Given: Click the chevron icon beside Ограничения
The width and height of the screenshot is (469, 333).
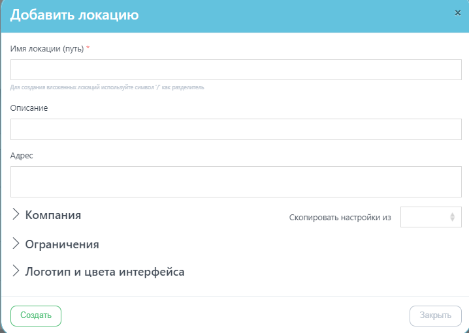Looking at the screenshot, I should pos(16,244).
